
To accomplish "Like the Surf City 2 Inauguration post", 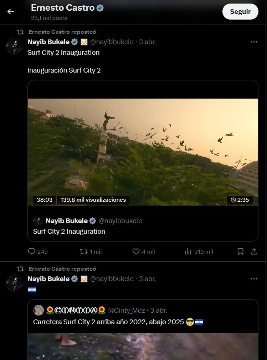I will click(x=136, y=252).
